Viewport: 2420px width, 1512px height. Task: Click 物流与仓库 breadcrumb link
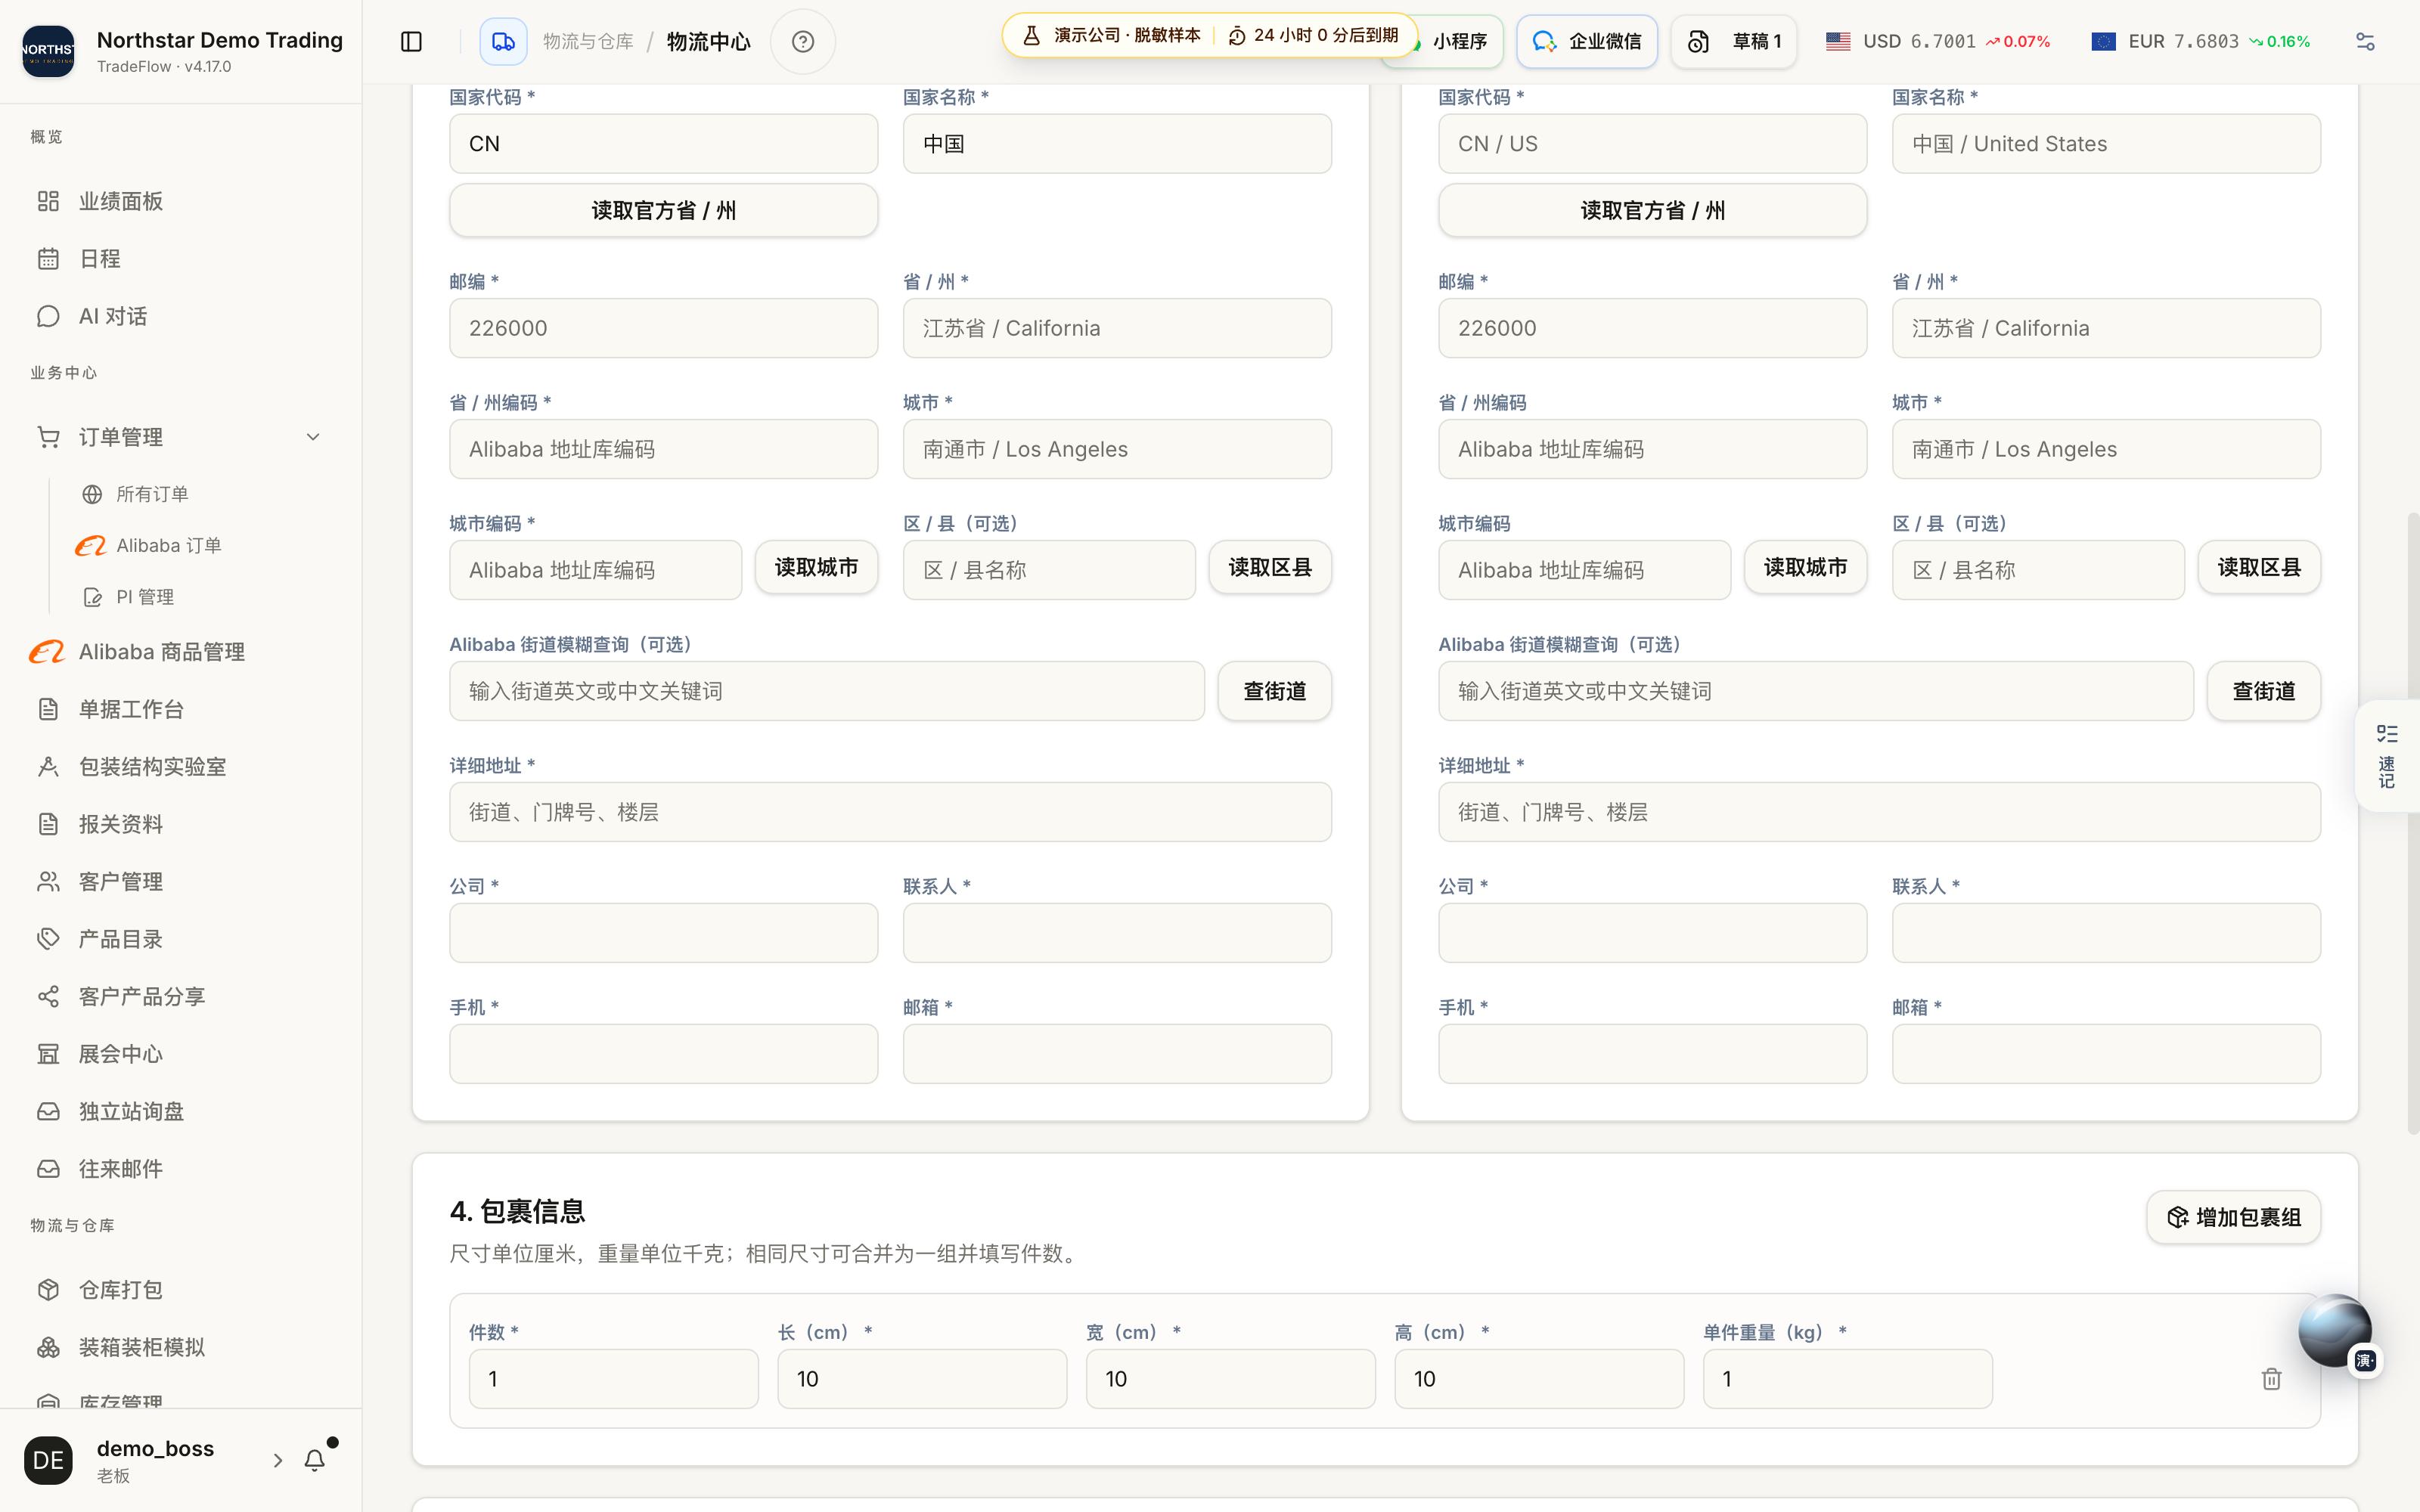click(588, 41)
